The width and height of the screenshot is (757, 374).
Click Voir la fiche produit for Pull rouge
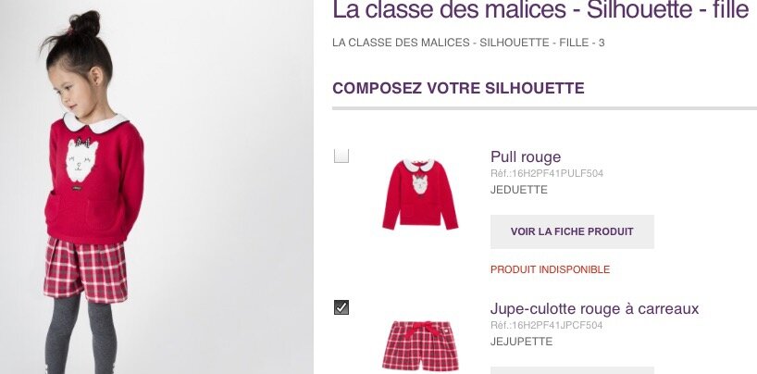point(572,231)
